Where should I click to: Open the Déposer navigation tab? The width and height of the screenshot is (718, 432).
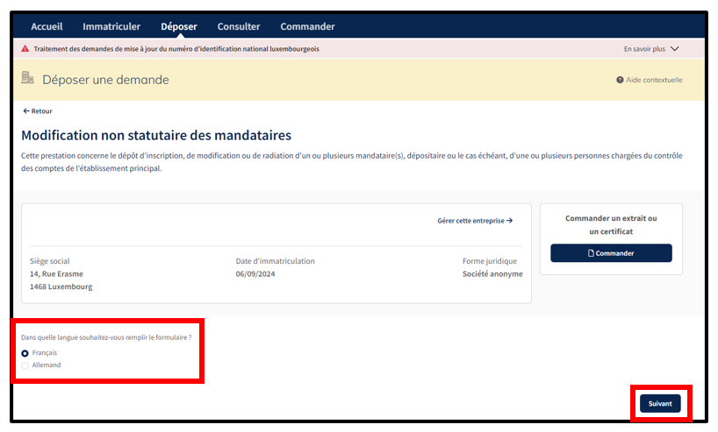[x=179, y=26]
